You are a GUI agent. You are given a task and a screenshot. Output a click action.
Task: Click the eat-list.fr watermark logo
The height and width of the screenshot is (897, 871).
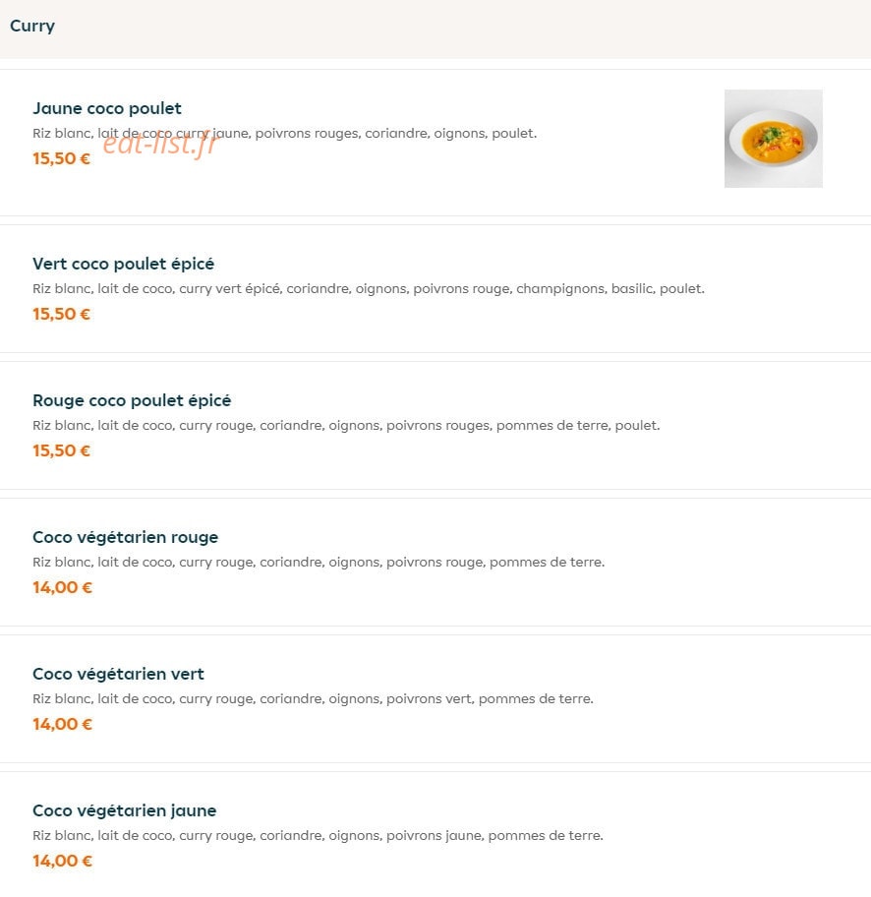161,143
